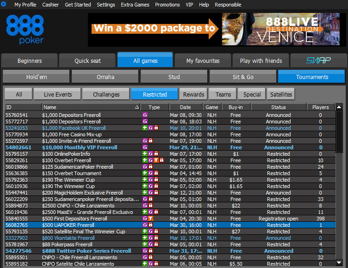Click the lock icon in the $125 SudamericanPoker Freeroll row
Viewport: 348px width, 268px height.
(151, 166)
